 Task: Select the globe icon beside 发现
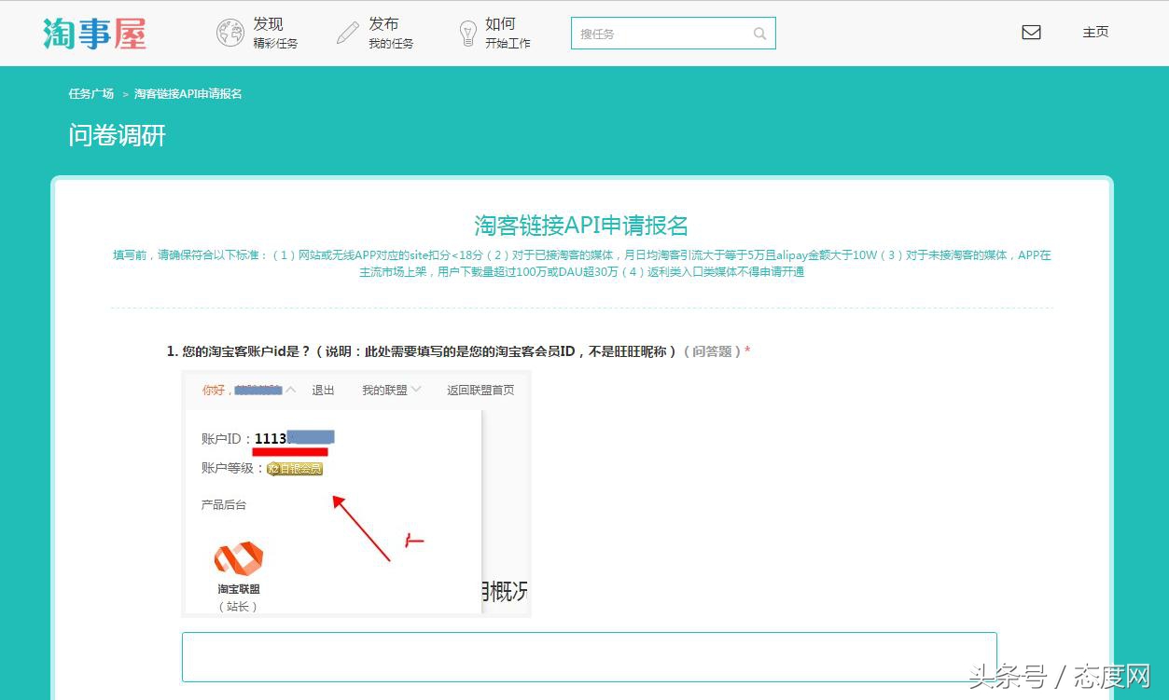coord(230,32)
